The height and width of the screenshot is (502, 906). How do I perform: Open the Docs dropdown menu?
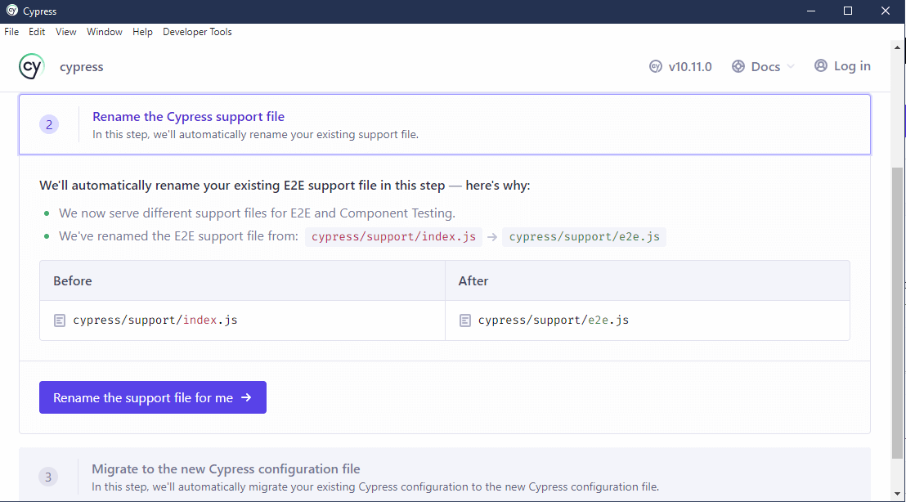764,65
